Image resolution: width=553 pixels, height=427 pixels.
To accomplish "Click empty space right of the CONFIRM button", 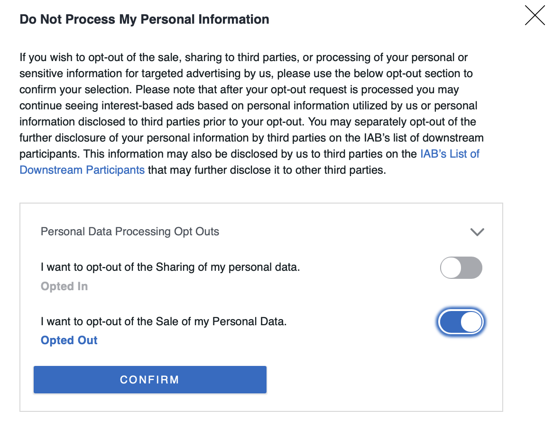I will [379, 380].
